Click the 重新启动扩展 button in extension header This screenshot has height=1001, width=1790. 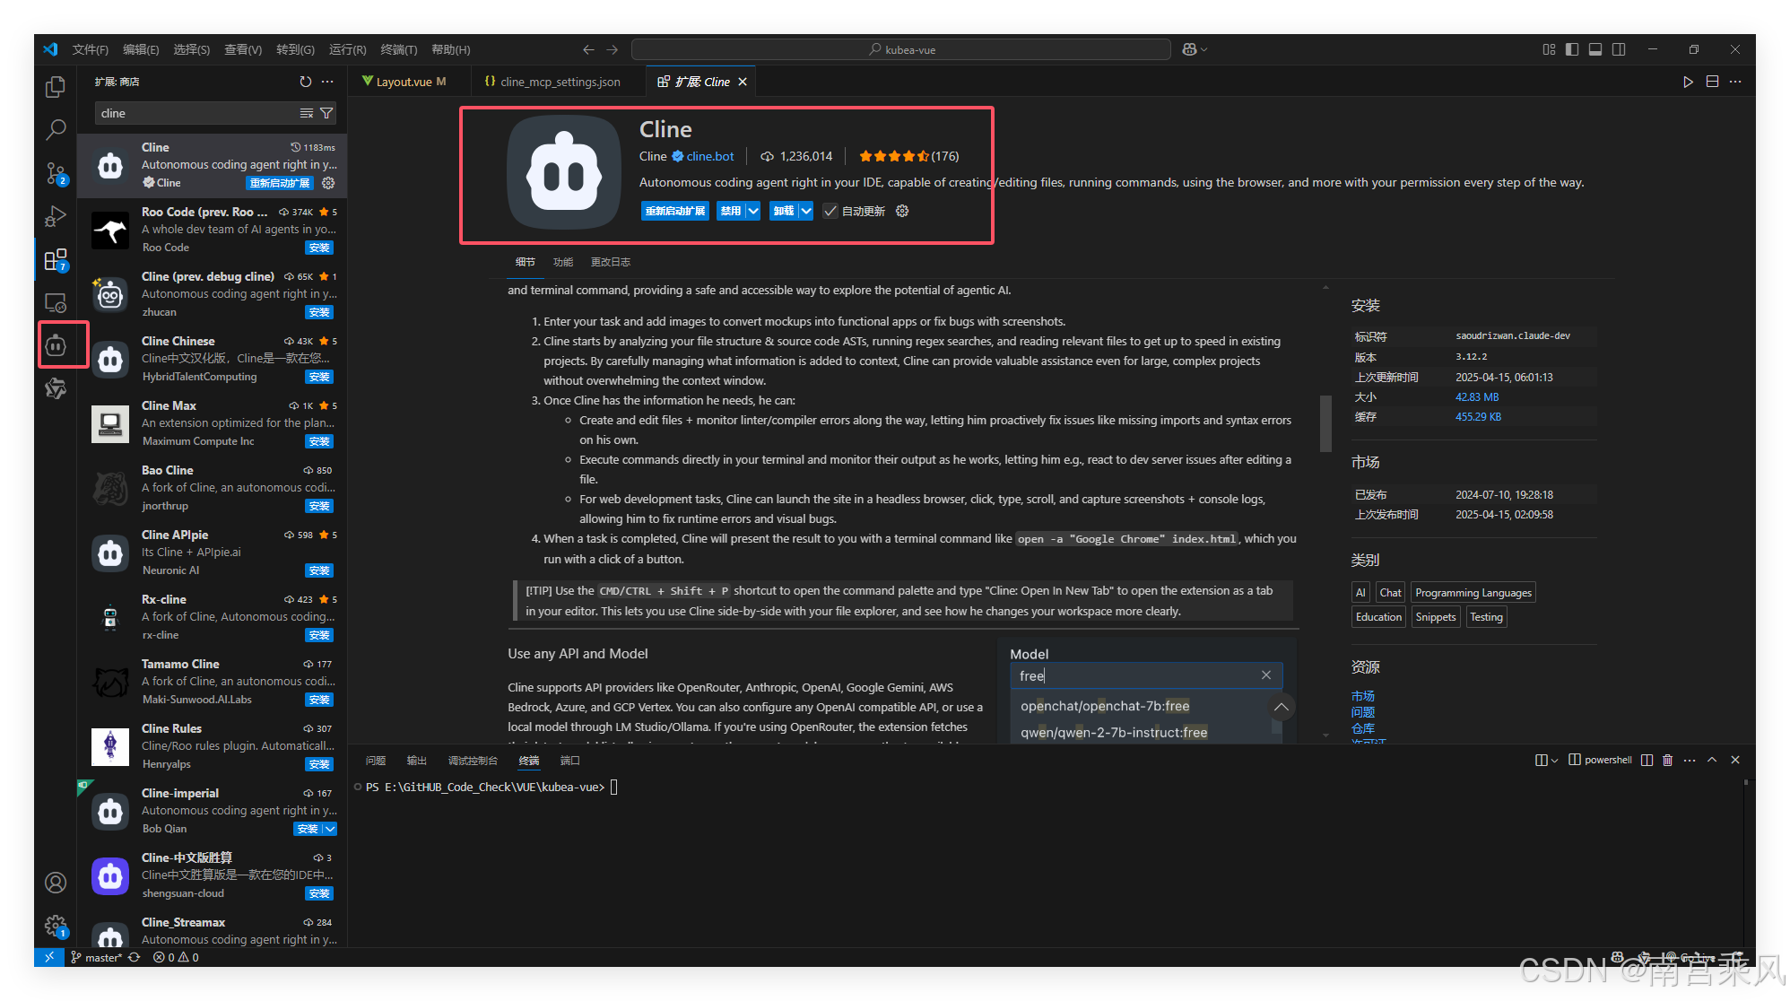click(x=675, y=211)
